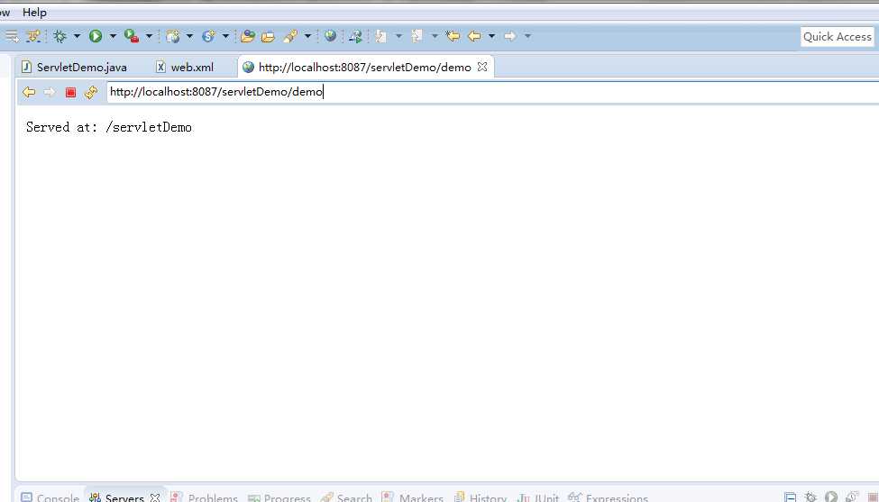Click browser Forward arrow button

point(50,92)
